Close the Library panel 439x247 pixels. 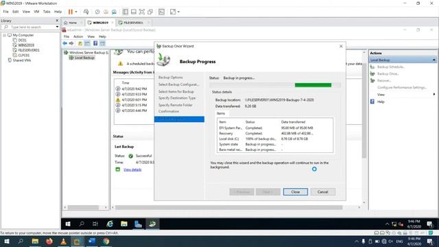click(x=57, y=21)
